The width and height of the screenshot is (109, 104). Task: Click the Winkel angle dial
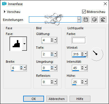tap(97, 54)
